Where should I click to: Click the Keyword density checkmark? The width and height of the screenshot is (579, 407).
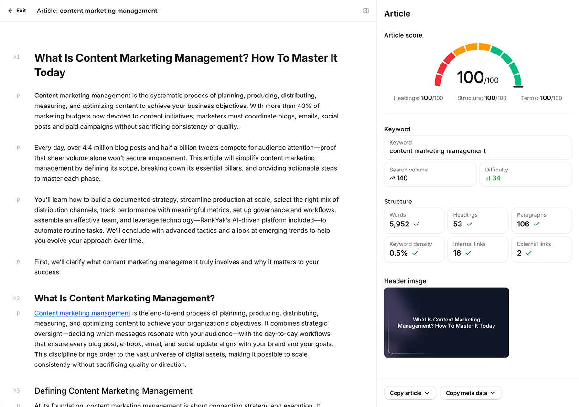(x=415, y=253)
